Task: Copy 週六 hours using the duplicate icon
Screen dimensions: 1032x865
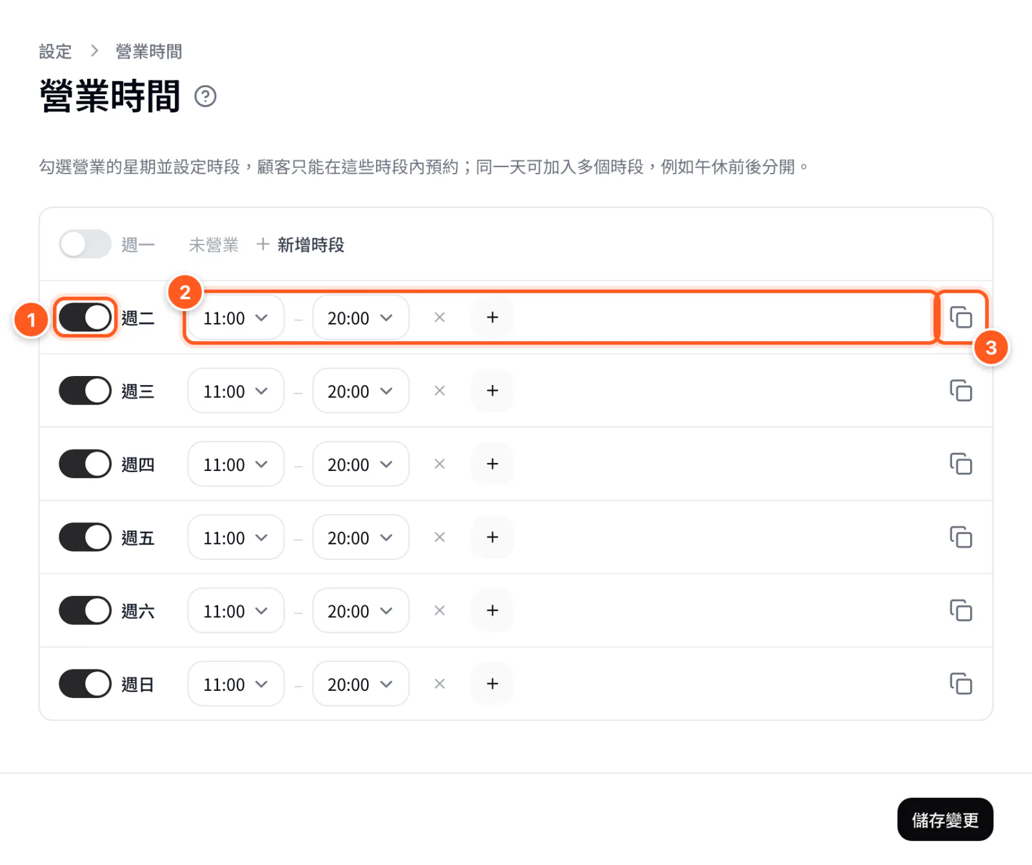Action: 961,610
